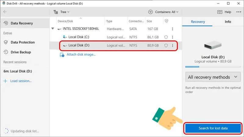244x137 pixels.
Task: Open kebab menu for Local Disk (C:) row
Action: pyautogui.click(x=173, y=37)
